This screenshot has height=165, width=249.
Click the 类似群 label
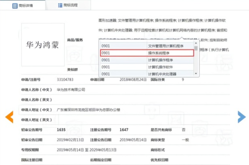point(72,69)
